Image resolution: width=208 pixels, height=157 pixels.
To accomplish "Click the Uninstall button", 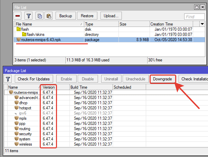I will coord(111,79).
